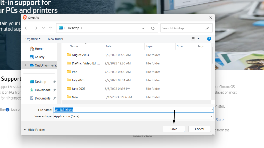Select the June 2023 folder
This screenshot has width=264, height=148.
tap(79, 89)
